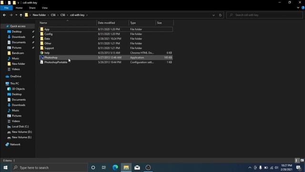Refresh the current folder view

[x=220, y=15]
